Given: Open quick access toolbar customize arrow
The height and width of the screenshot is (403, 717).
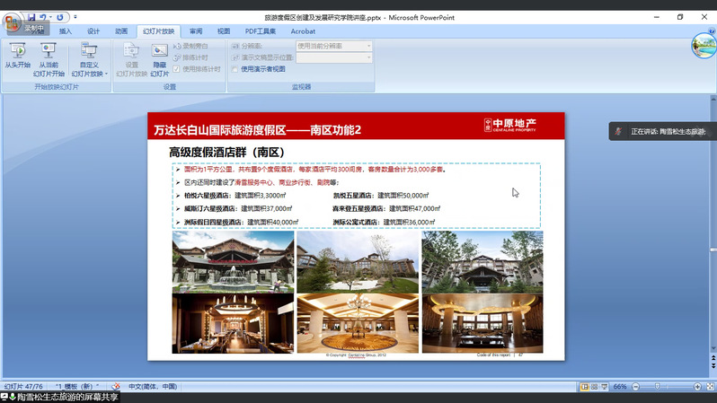Looking at the screenshot, I should pos(75,17).
